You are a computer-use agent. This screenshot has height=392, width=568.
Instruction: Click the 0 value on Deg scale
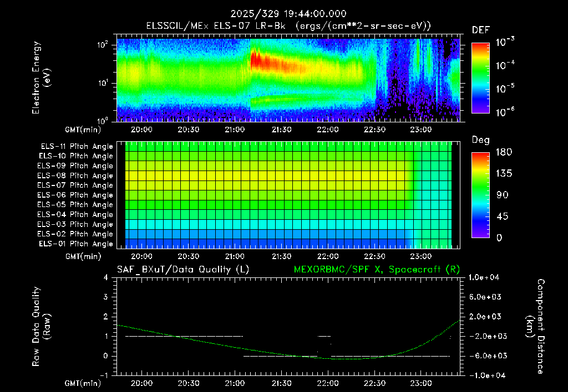[x=499, y=238]
